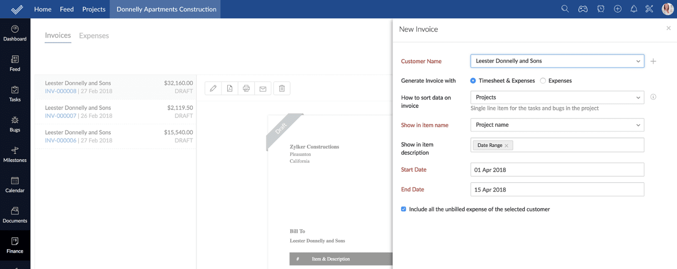
Task: Open the user profile avatar
Action: click(668, 9)
